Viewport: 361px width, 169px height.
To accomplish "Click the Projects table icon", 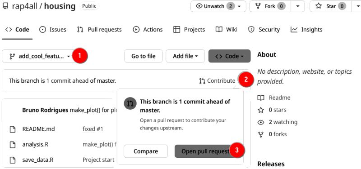I will [x=176, y=30].
